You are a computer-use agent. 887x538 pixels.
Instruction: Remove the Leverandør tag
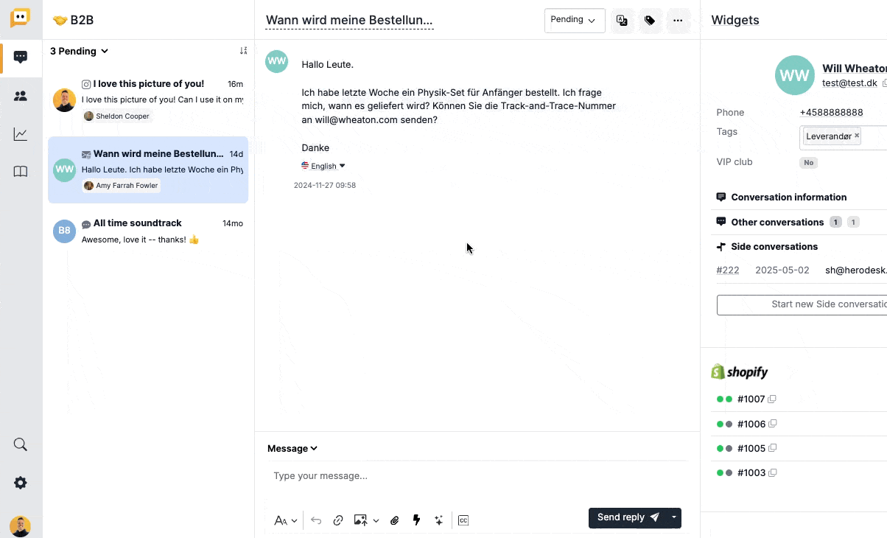pyautogui.click(x=857, y=136)
